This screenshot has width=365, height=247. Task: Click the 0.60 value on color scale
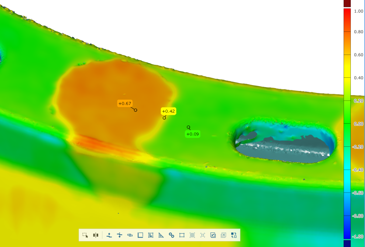(359, 55)
